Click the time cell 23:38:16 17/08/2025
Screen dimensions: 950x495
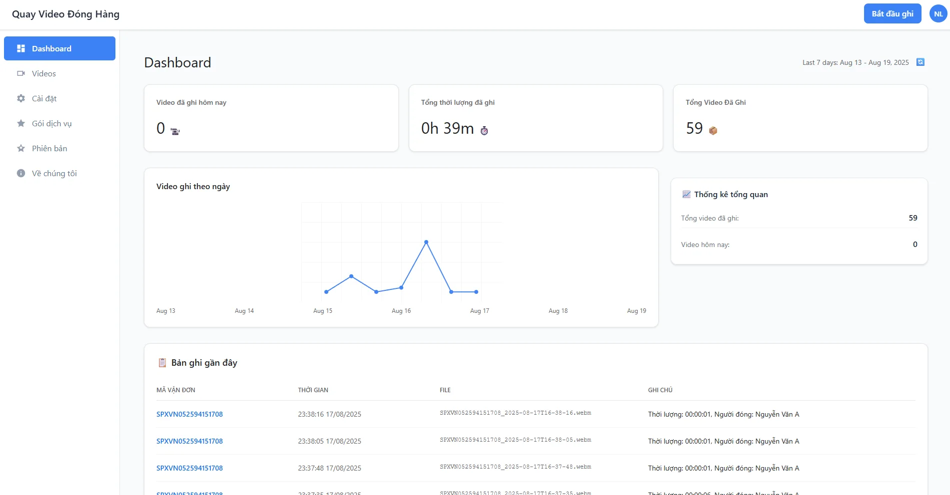330,414
